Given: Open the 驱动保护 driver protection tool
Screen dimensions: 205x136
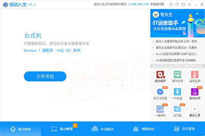Looking at the screenshot, I should [x=160, y=77].
